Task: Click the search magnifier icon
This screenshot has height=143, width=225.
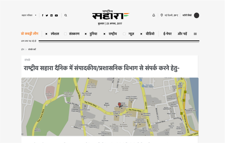Action: pos(65,15)
